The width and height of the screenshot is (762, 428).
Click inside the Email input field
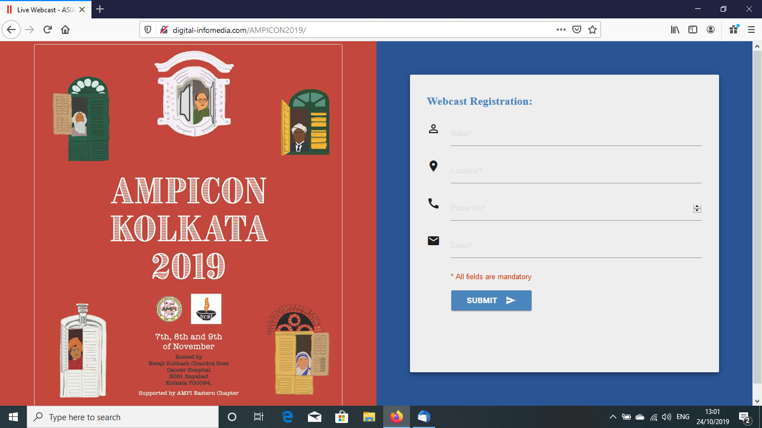[x=558, y=245]
